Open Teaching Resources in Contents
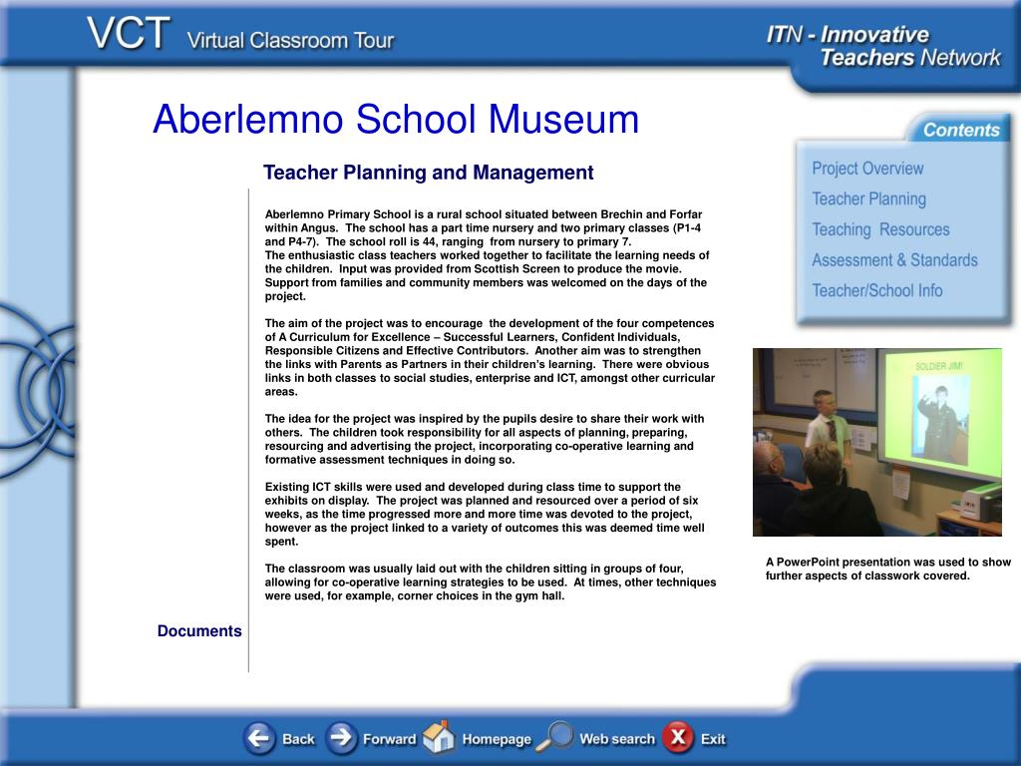 [x=880, y=230]
